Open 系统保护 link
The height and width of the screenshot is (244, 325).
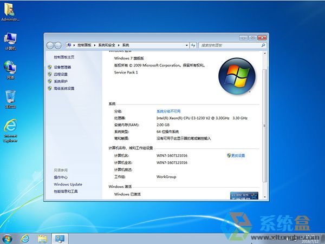tap(61, 81)
